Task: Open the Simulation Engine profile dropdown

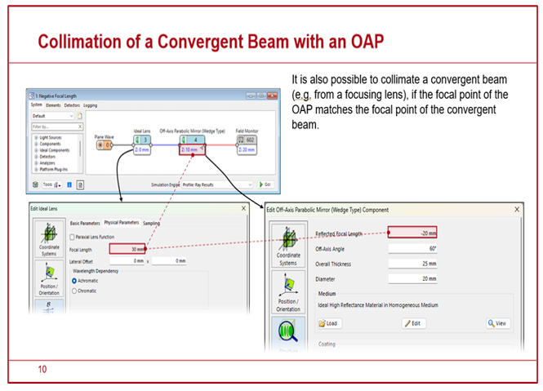Action: pyautogui.click(x=216, y=184)
